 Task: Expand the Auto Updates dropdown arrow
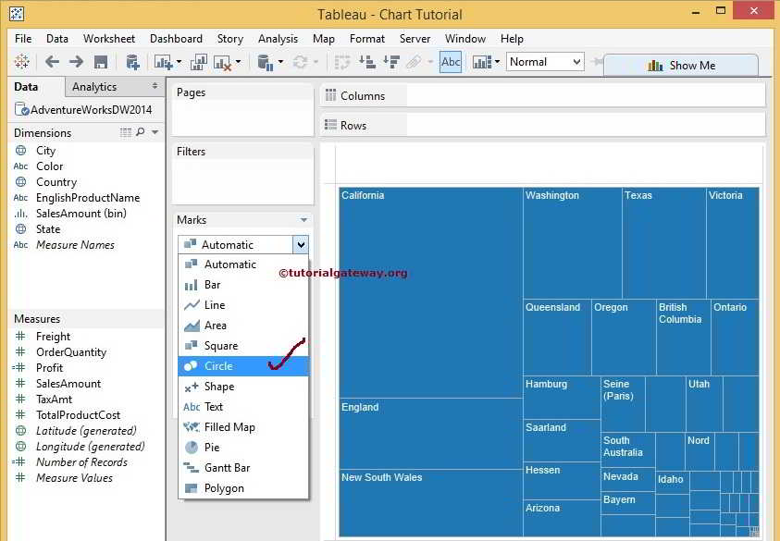280,62
